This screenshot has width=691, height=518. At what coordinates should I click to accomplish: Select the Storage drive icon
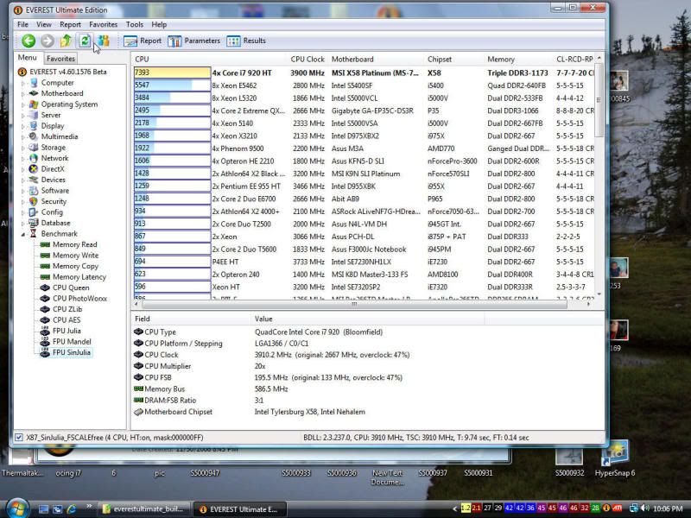pos(34,148)
